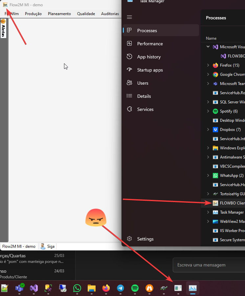The height and width of the screenshot is (296, 245).
Task: Open TortoiseHg turtle icon in taskbar
Action: pyautogui.click(x=164, y=288)
